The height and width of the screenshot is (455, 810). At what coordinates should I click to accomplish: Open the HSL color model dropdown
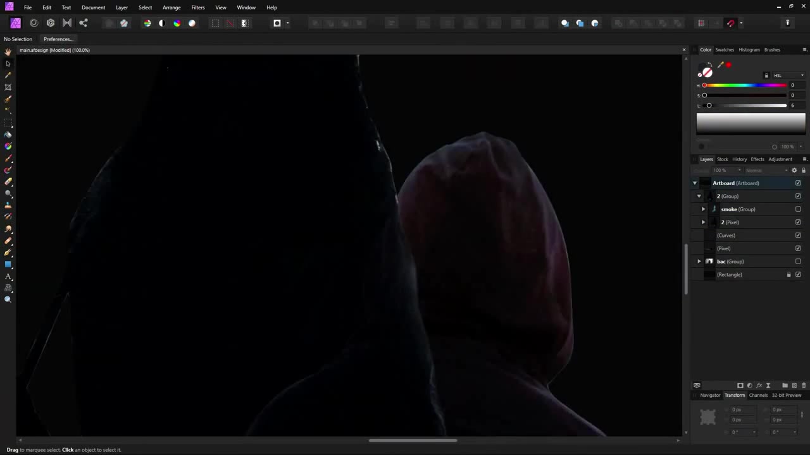[788, 75]
